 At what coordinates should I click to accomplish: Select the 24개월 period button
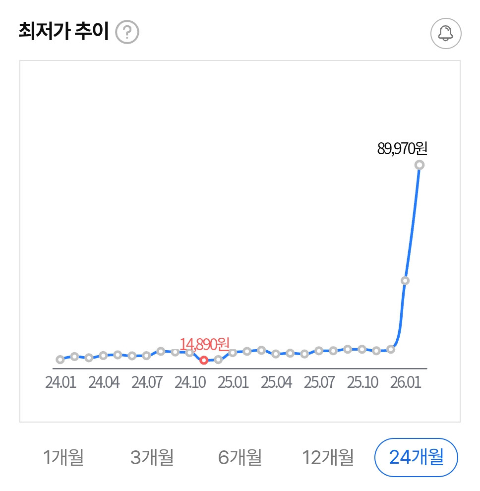[x=417, y=457]
